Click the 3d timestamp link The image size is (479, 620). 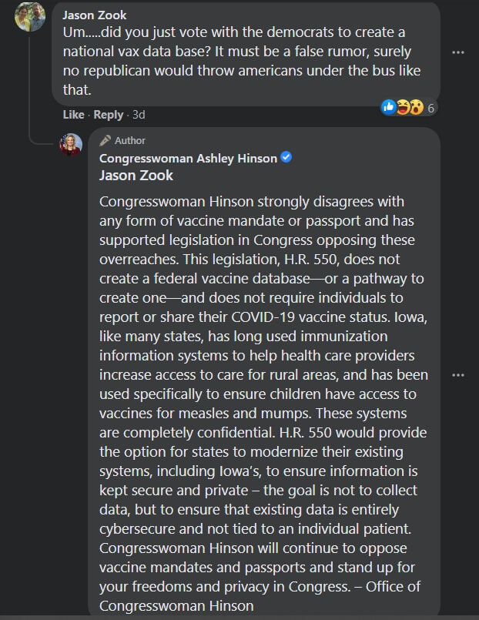(138, 115)
